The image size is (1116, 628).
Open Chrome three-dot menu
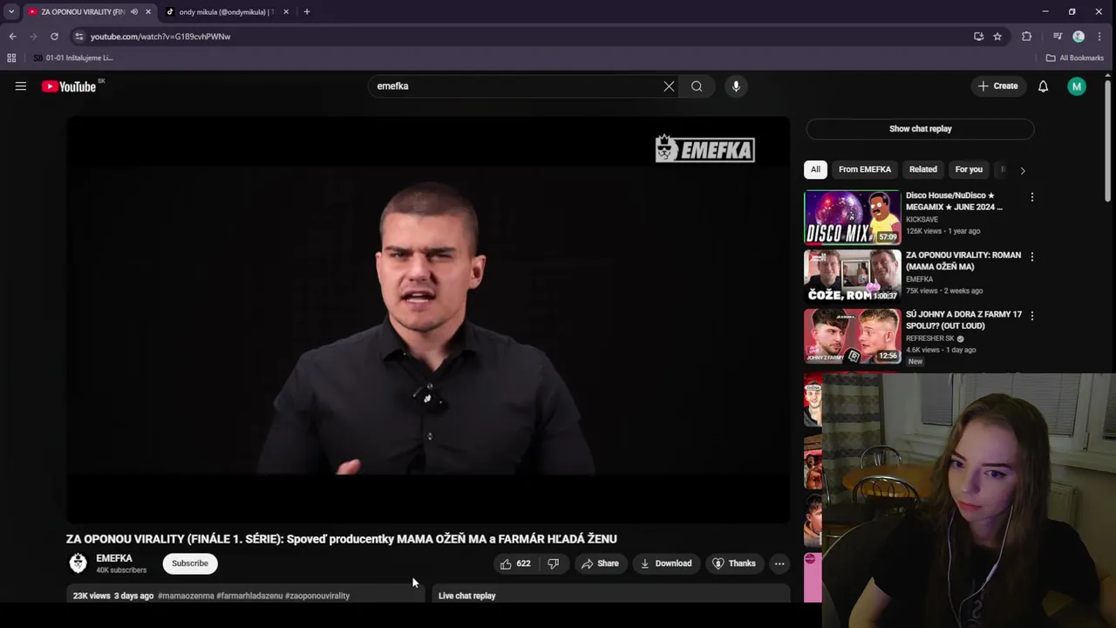click(1098, 37)
